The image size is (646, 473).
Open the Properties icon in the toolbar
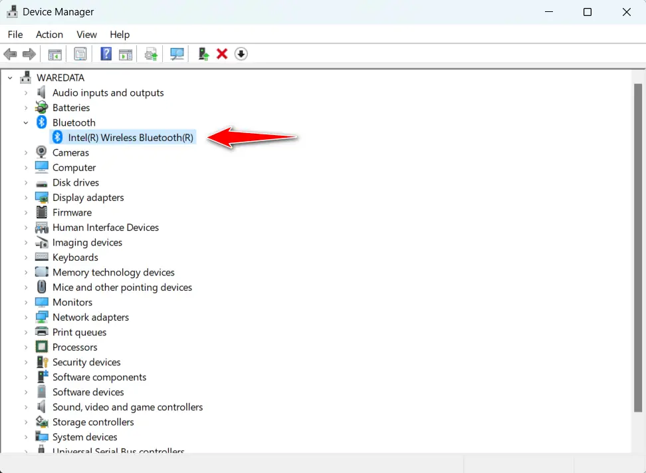80,54
